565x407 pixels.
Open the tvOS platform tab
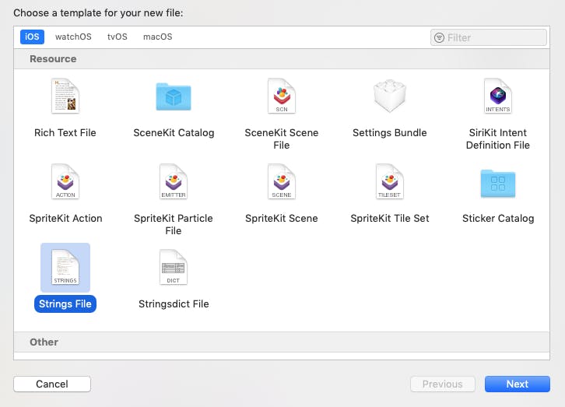(117, 37)
